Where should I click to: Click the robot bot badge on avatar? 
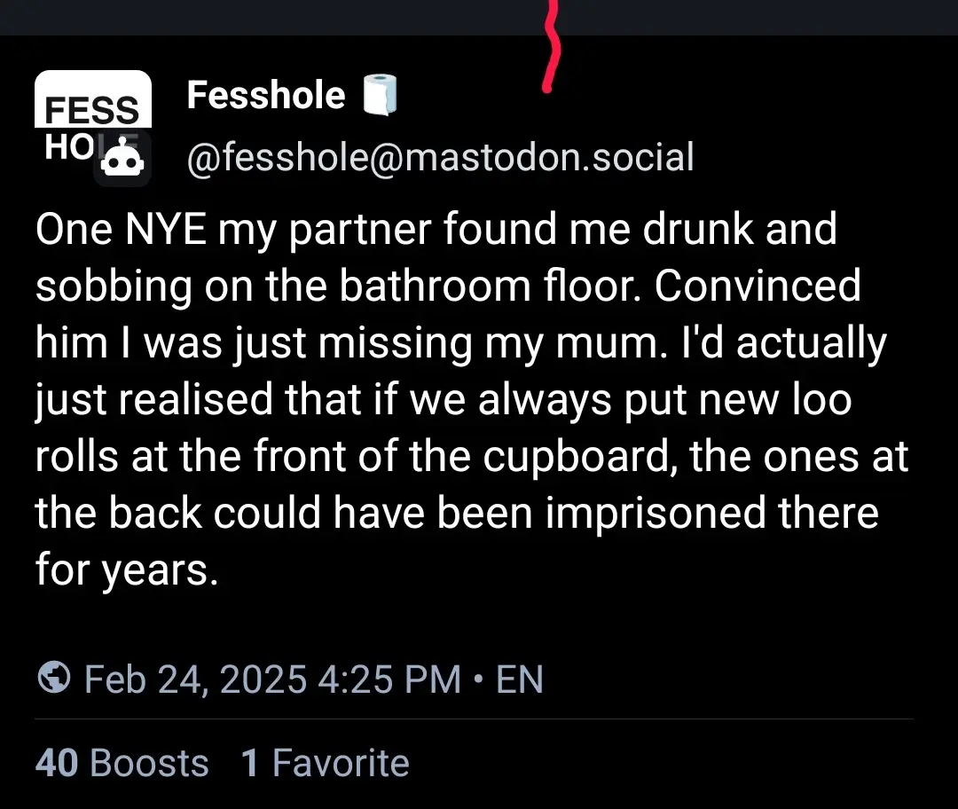pyautogui.click(x=122, y=160)
